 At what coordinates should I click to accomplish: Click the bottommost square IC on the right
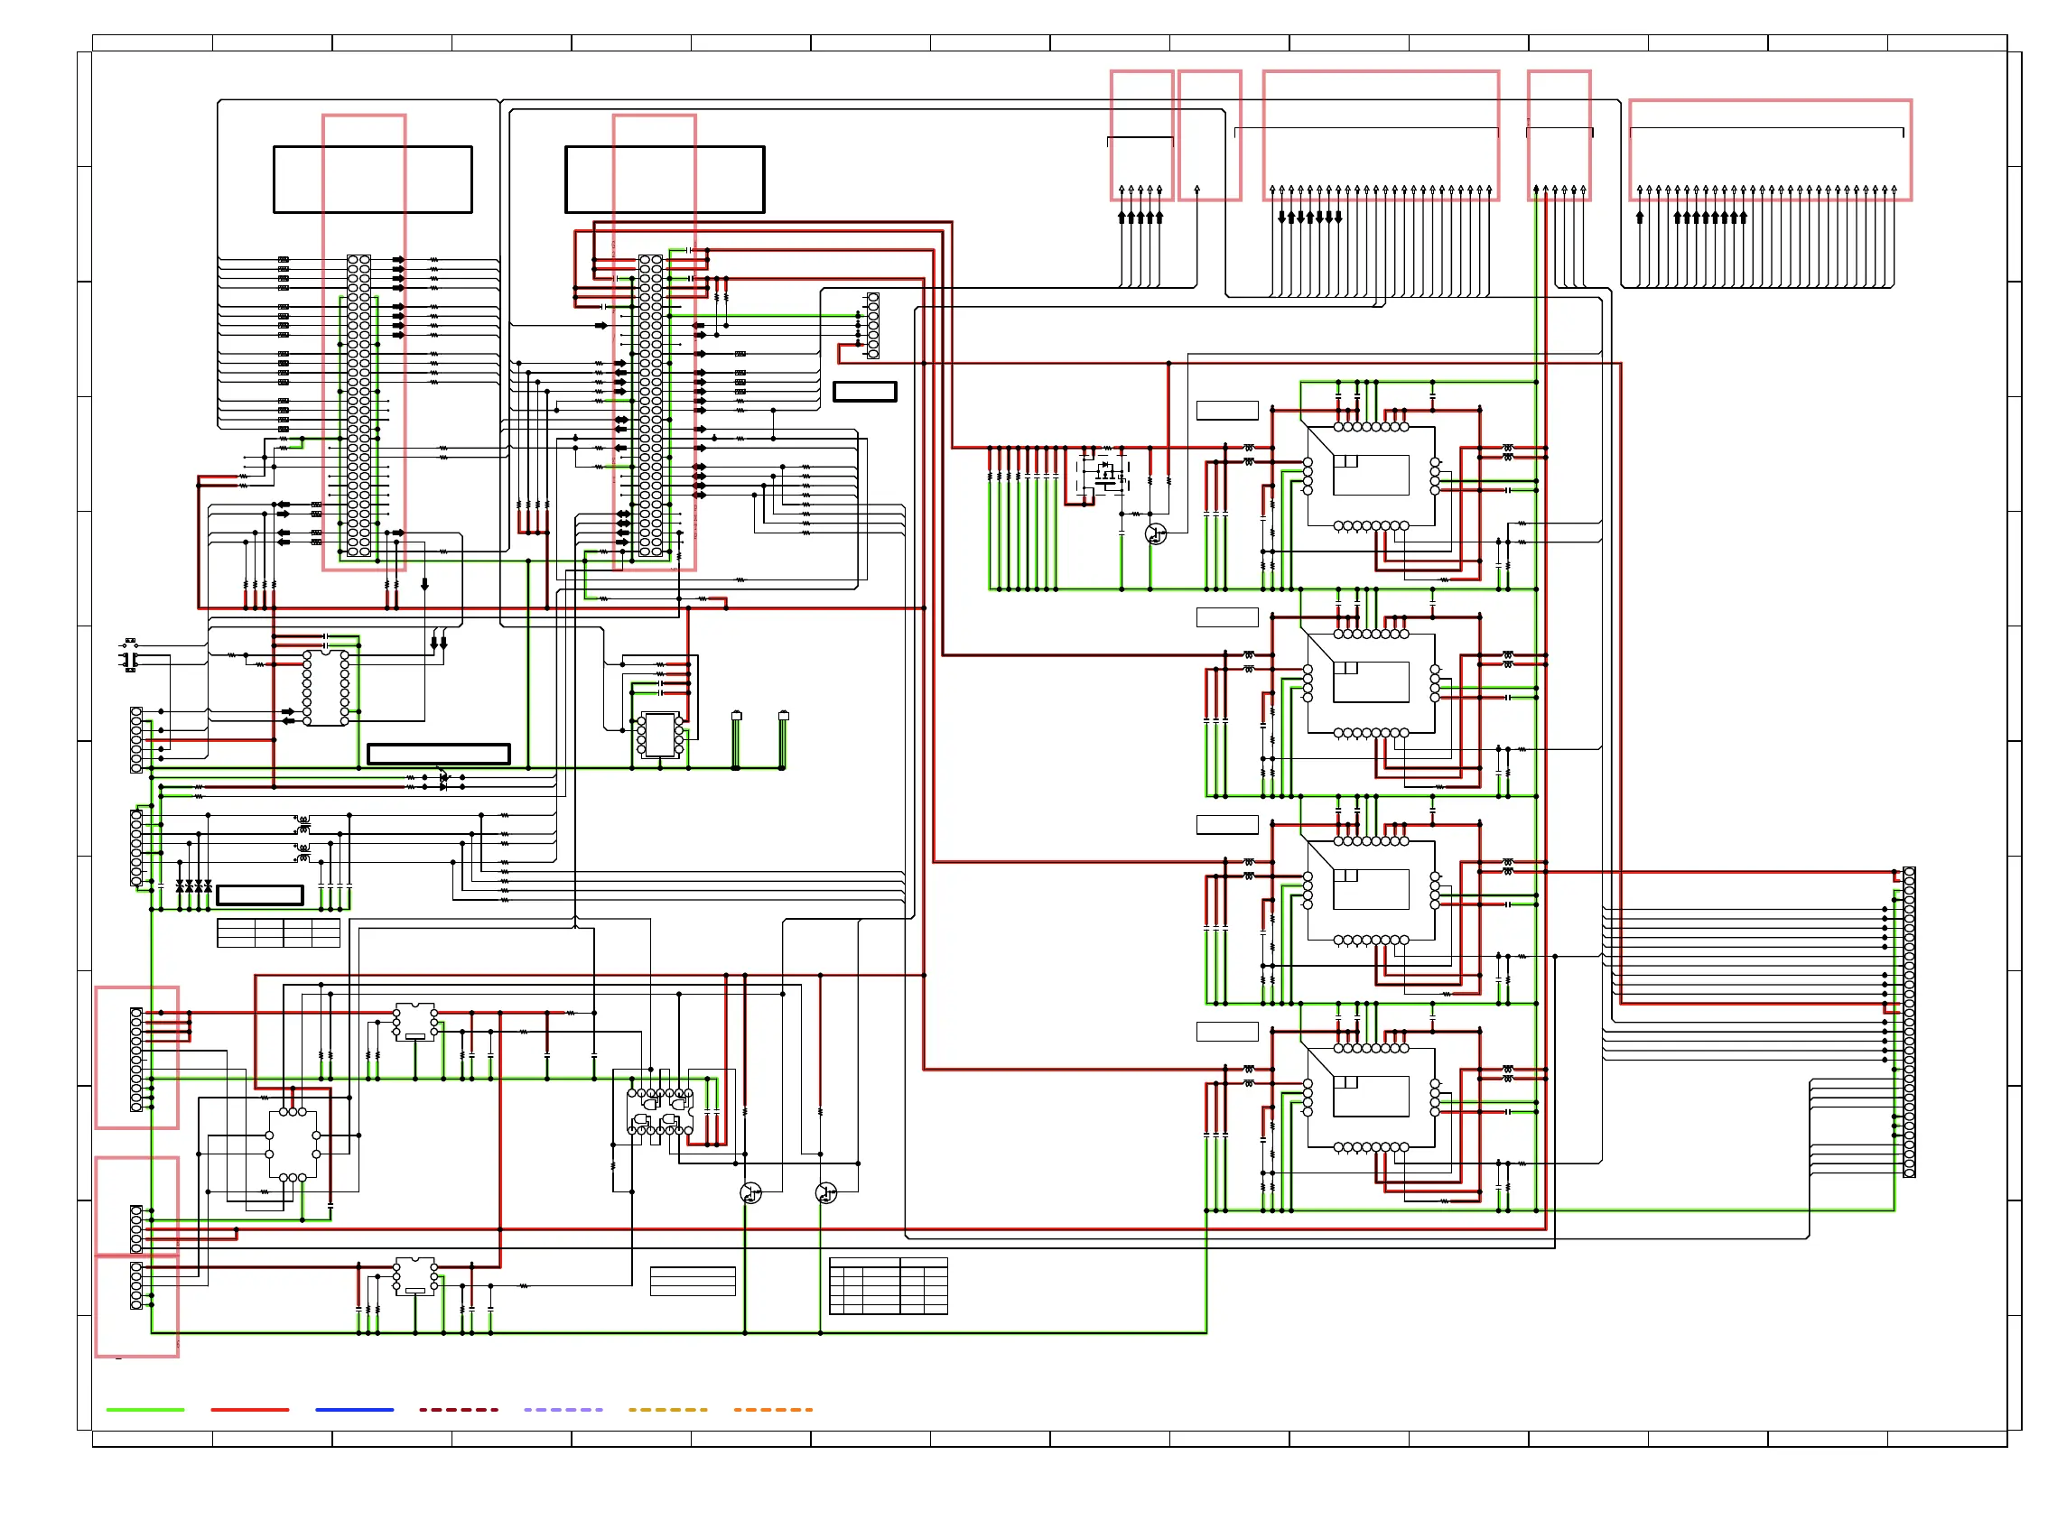[x=1371, y=1097]
